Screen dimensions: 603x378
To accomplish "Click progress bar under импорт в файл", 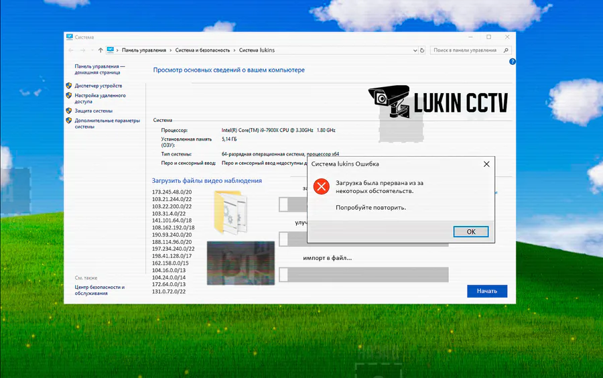I will click(x=364, y=275).
